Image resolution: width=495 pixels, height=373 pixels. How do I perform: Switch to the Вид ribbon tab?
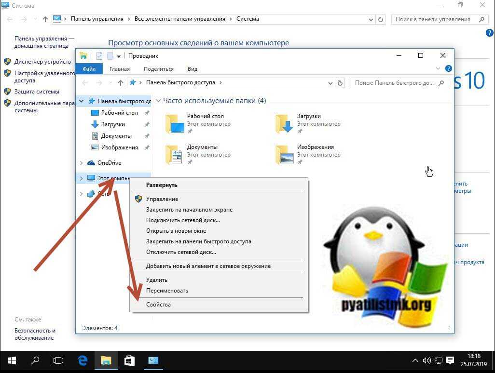pyautogui.click(x=192, y=69)
